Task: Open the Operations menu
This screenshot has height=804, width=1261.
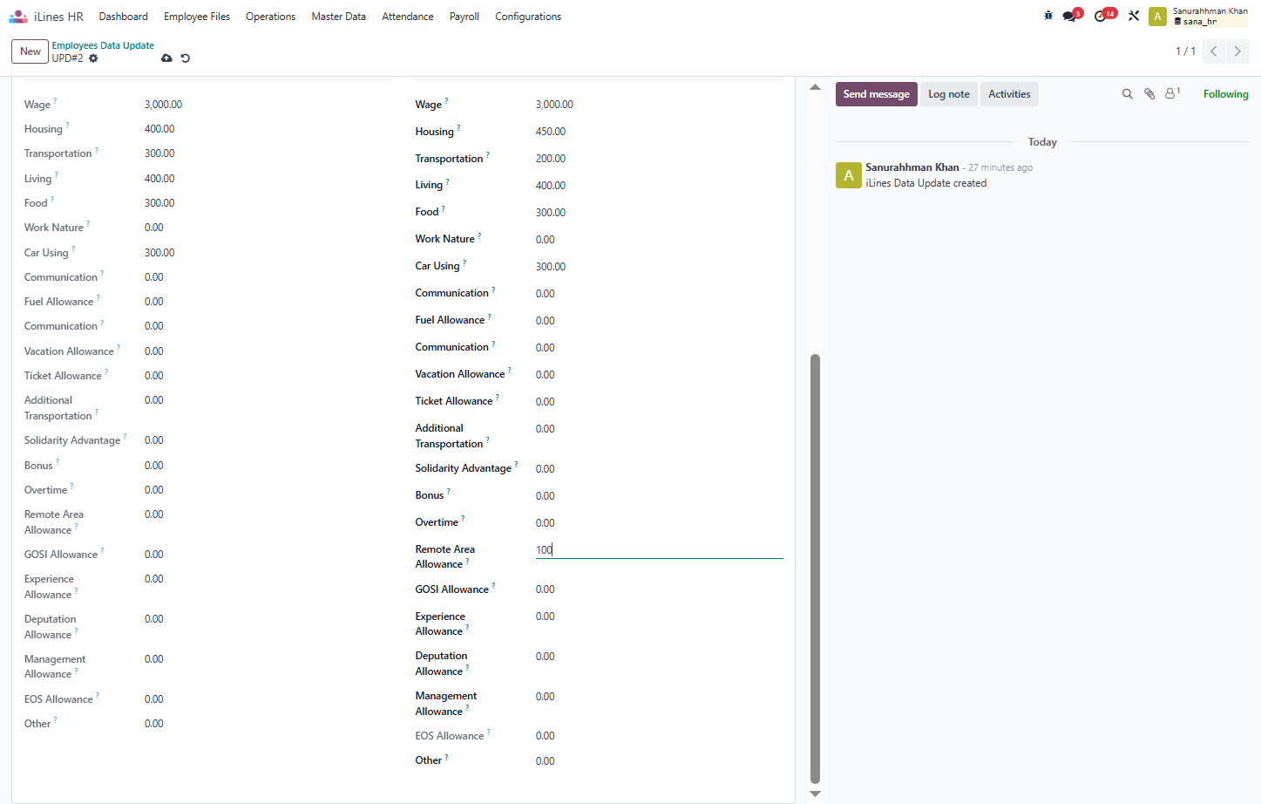Action: [270, 17]
